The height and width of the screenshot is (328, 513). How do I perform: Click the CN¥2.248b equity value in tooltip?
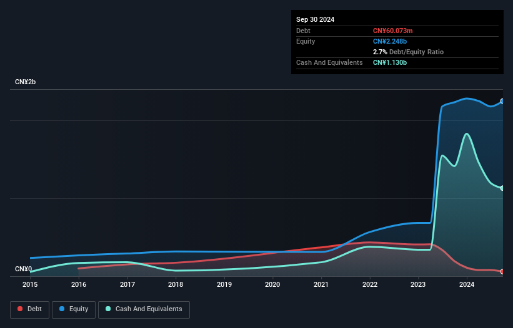[x=390, y=41]
